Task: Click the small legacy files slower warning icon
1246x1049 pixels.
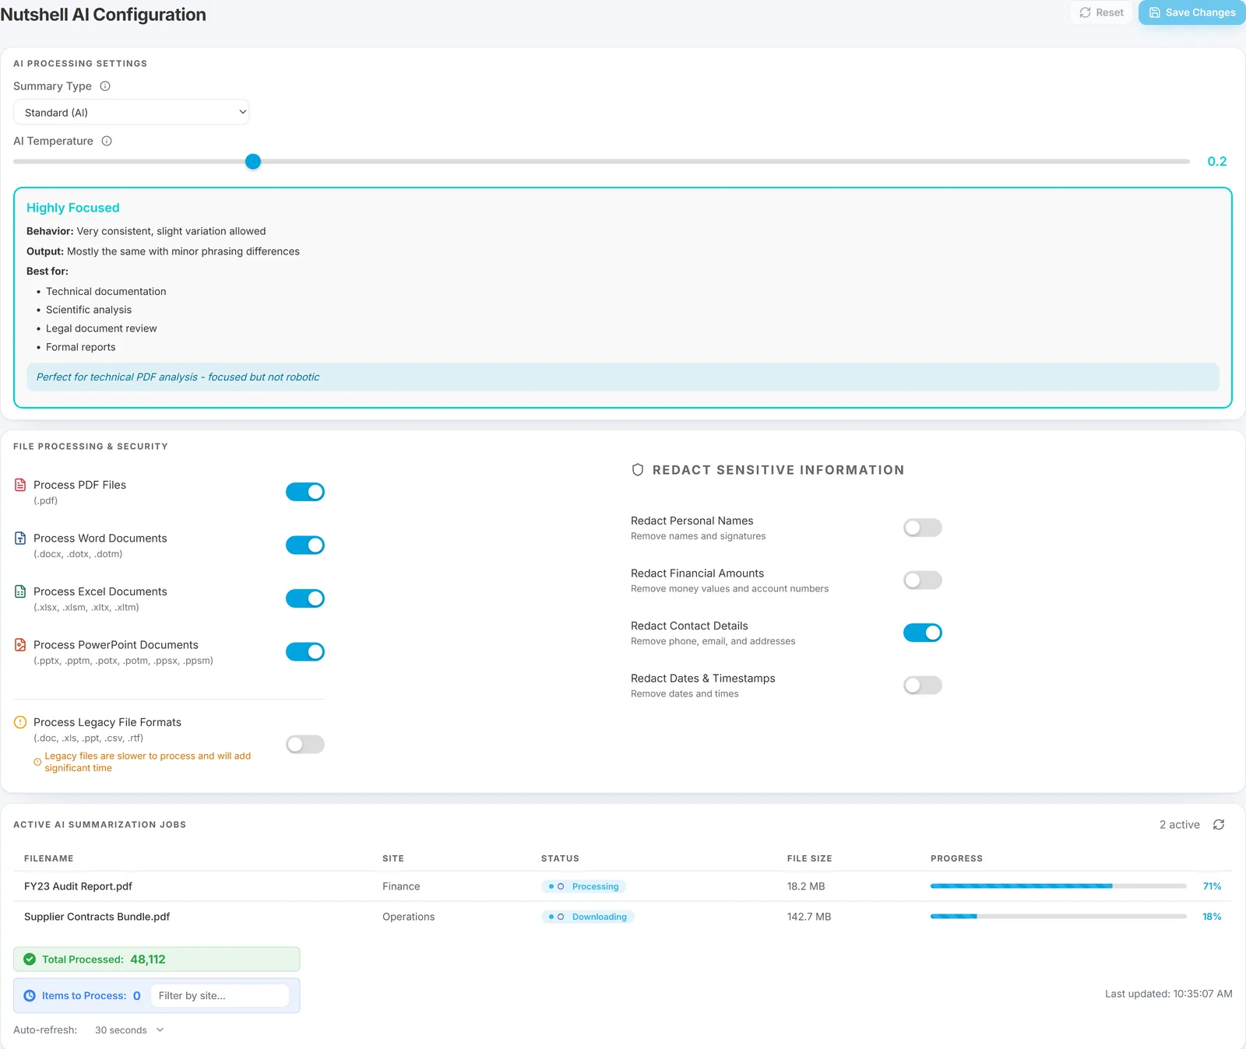Action: tap(37, 762)
